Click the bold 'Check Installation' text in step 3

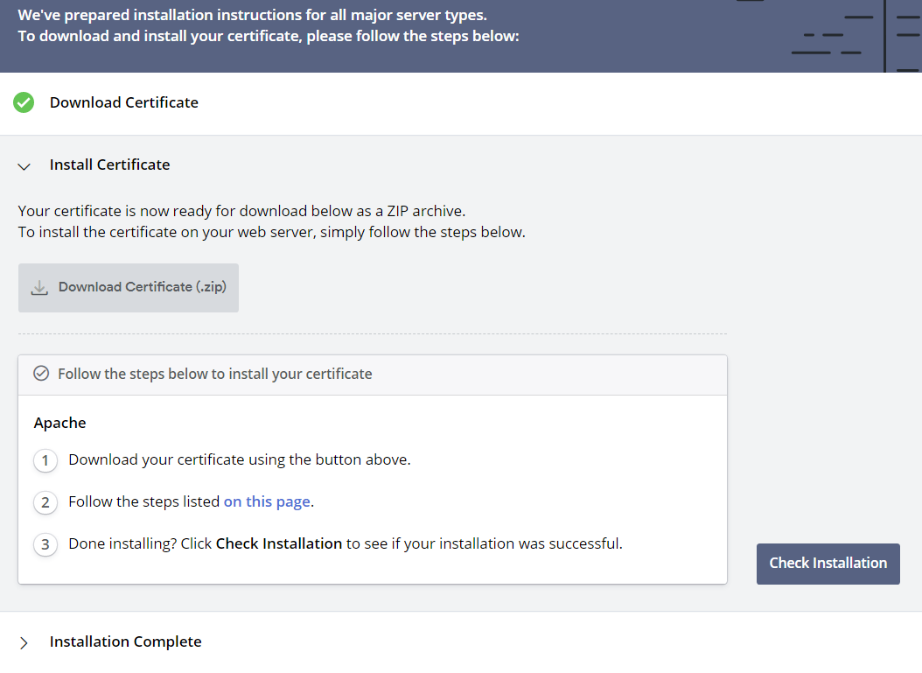278,543
